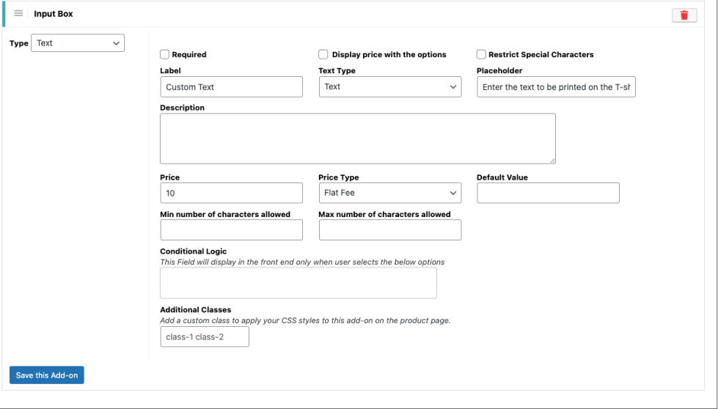Open the Price Type dropdown
Image resolution: width=718 pixels, height=409 pixels.
click(389, 193)
